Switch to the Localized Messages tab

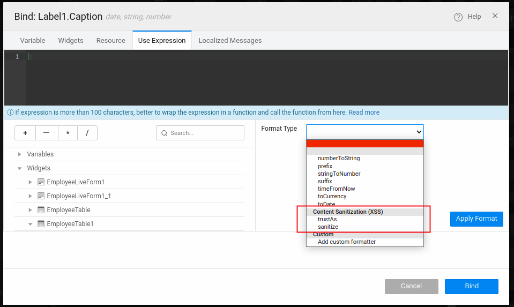coord(230,41)
